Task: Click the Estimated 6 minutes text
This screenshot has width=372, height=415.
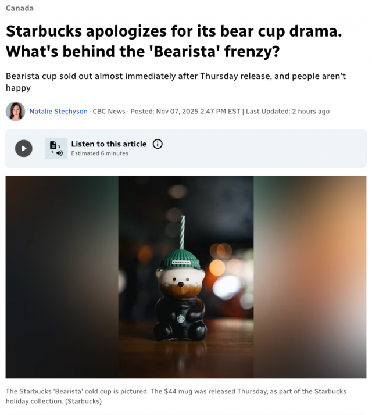Action: (99, 153)
